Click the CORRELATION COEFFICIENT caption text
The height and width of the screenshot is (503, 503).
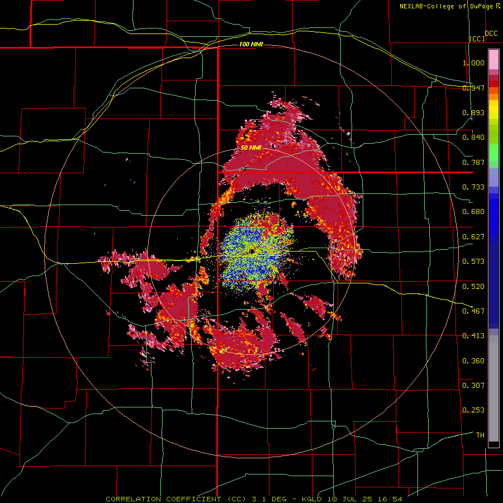163,499
